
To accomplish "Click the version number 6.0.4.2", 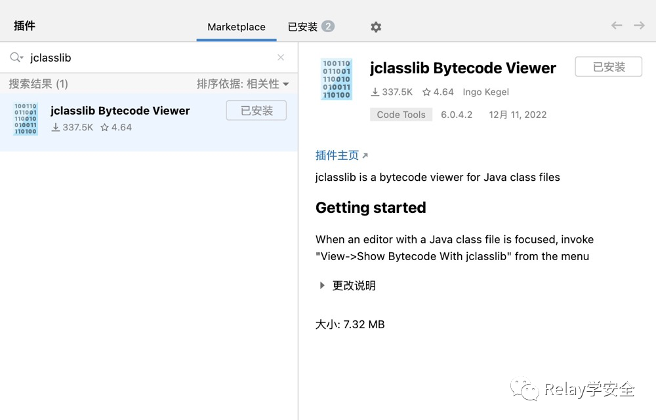I will [x=457, y=115].
